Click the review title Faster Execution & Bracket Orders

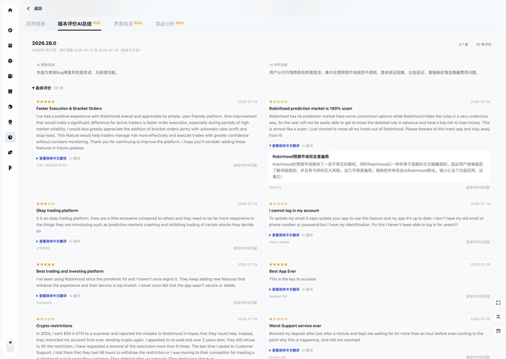[69, 108]
